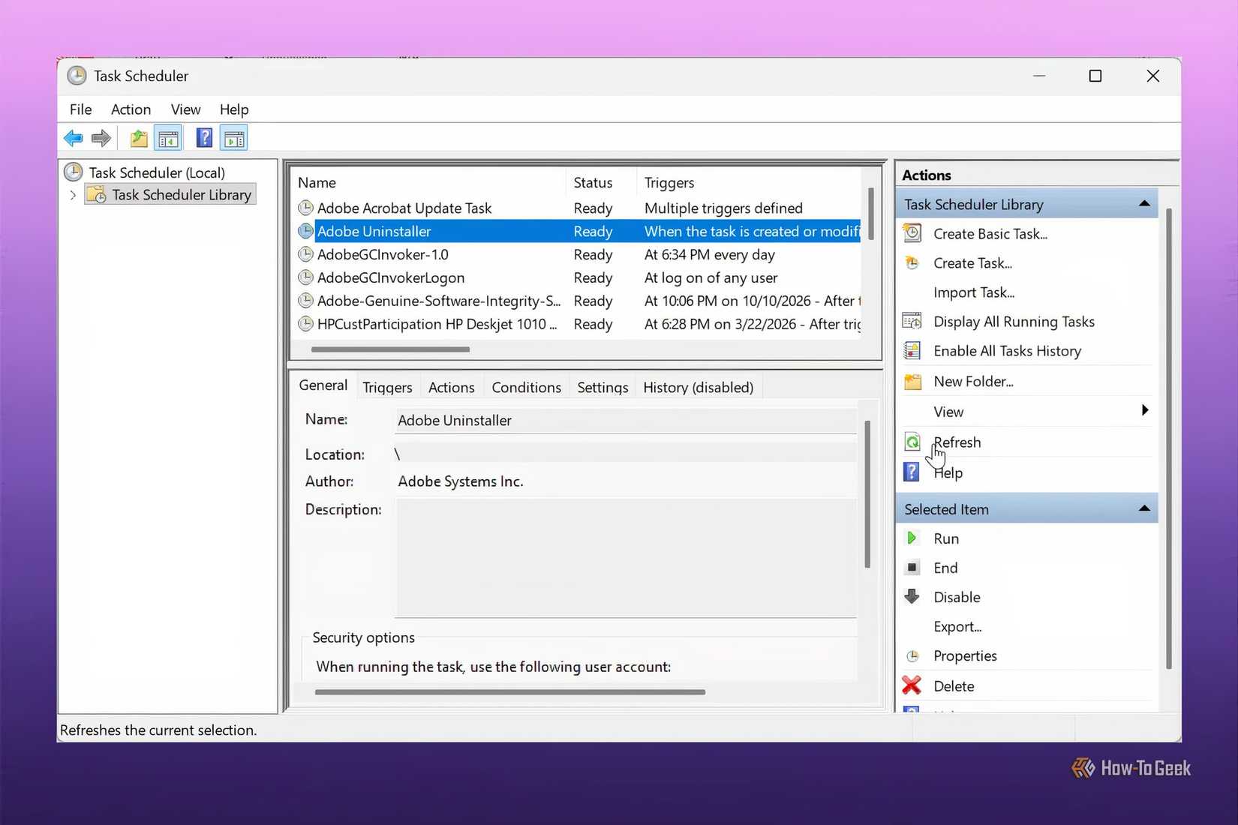Viewport: 1238px width, 825px height.
Task: Switch to the History (disabled) tab
Action: (x=698, y=387)
